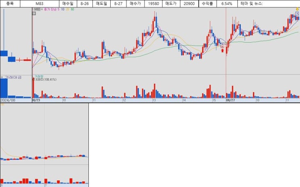The width and height of the screenshot is (300, 187).
Task: Click the lower-left daily mini chart
Action: [x=44, y=145]
